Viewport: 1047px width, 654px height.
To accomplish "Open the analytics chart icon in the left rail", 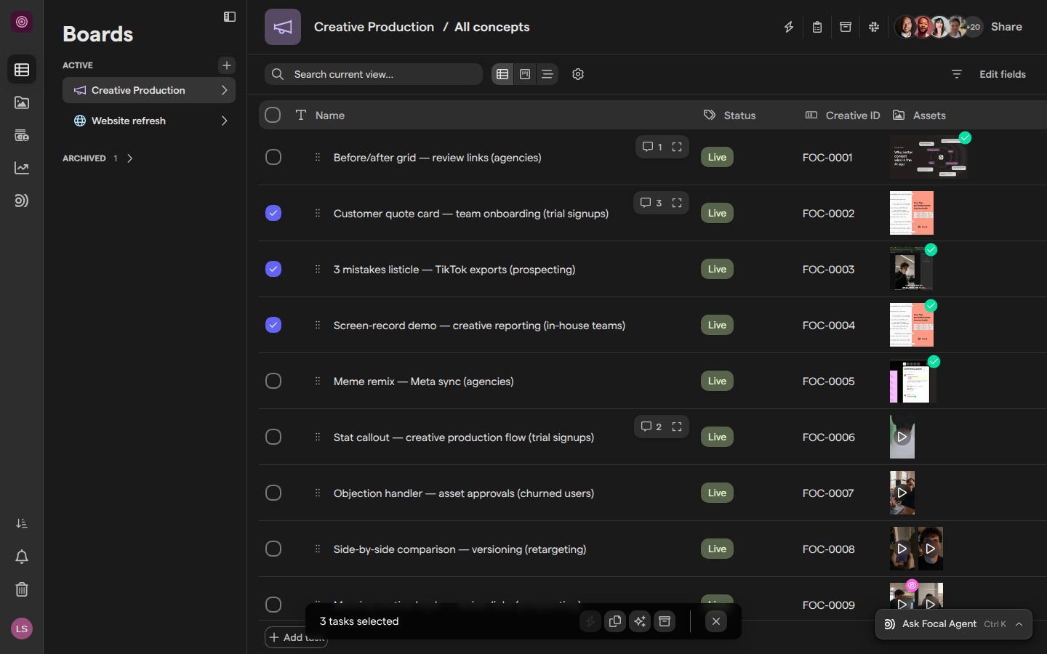I will pyautogui.click(x=22, y=168).
